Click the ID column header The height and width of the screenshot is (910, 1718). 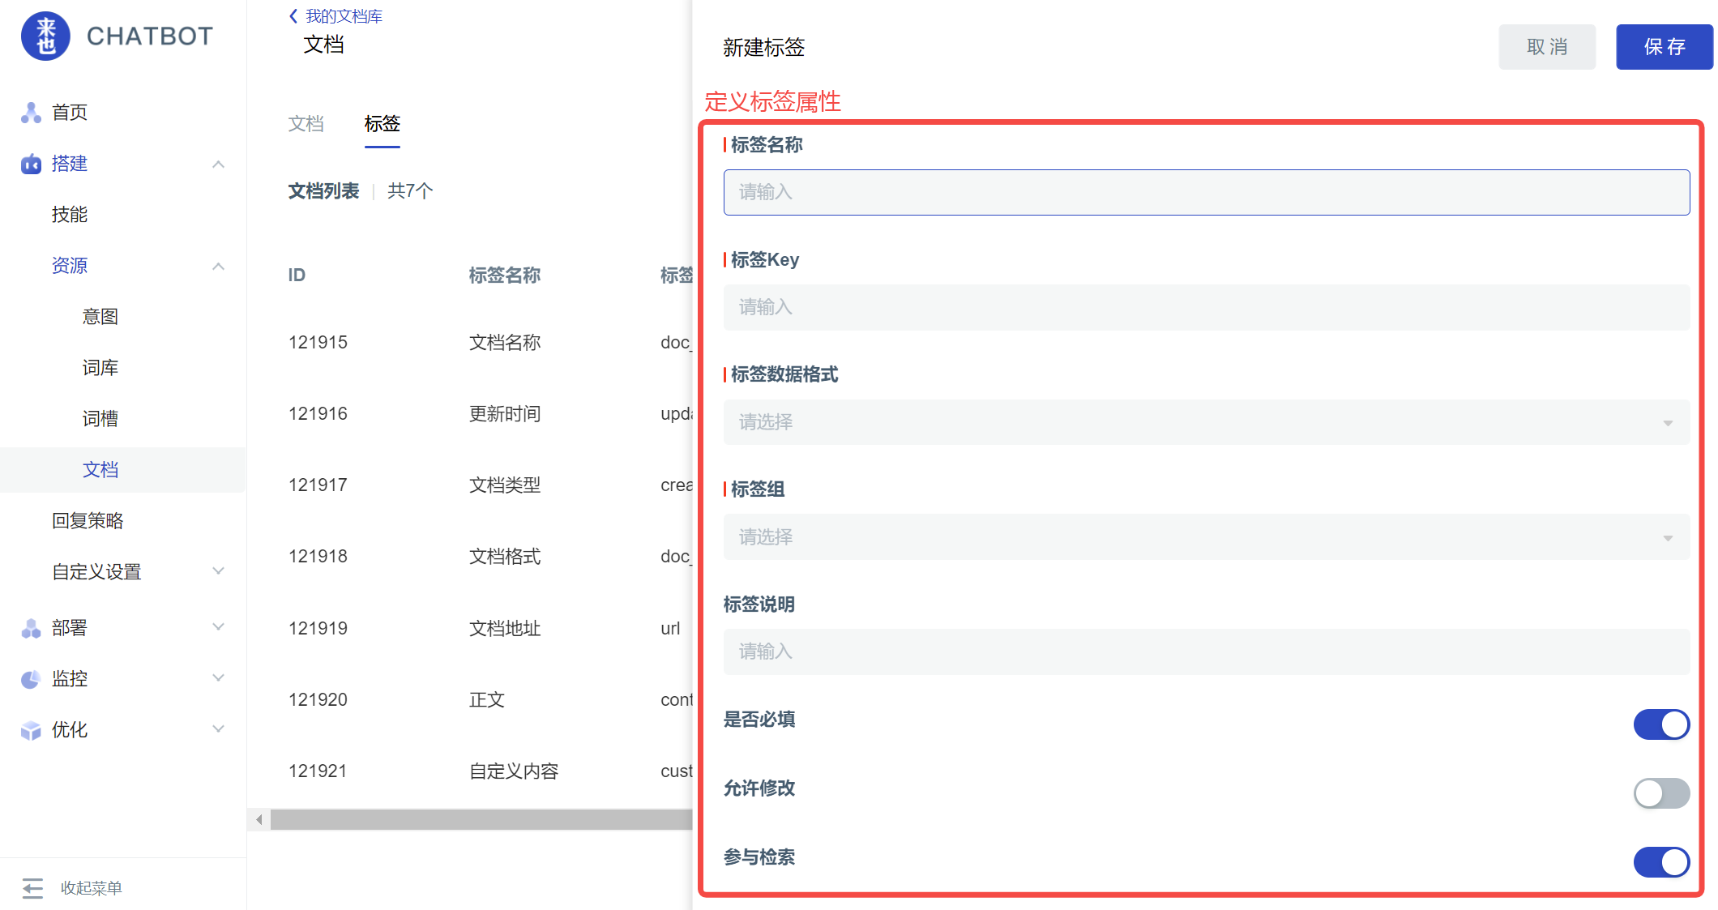297,276
